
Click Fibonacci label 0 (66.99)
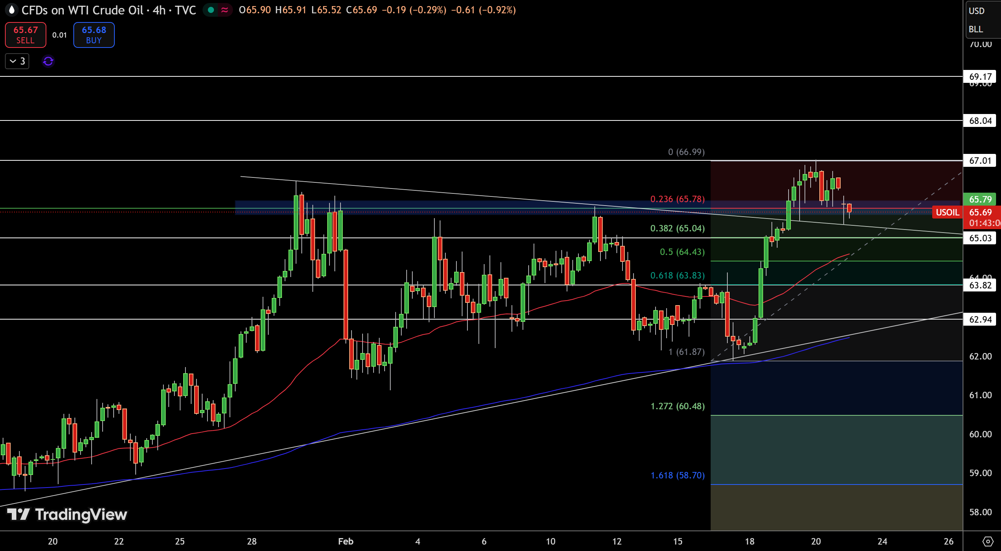[686, 152]
